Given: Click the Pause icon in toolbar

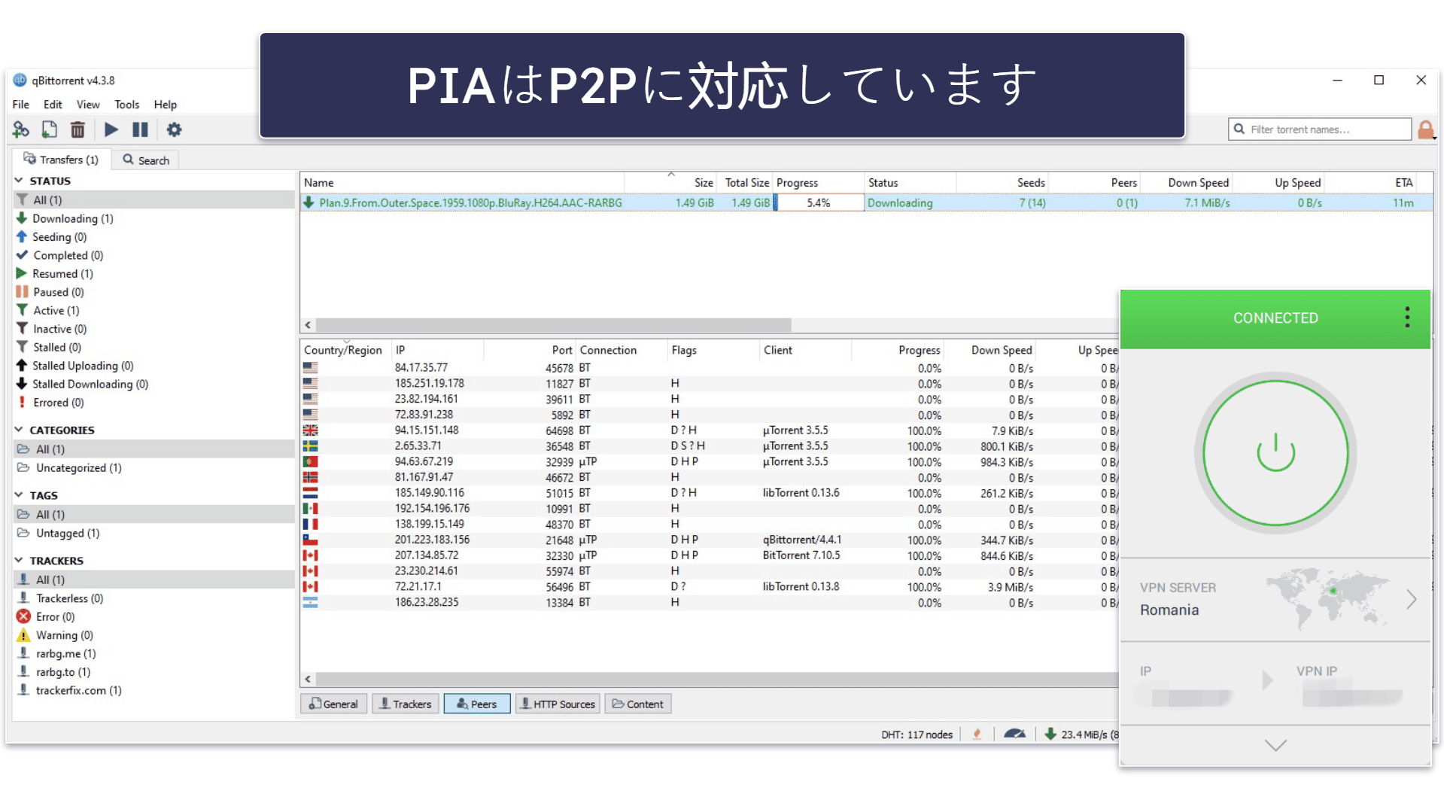Looking at the screenshot, I should click(140, 129).
